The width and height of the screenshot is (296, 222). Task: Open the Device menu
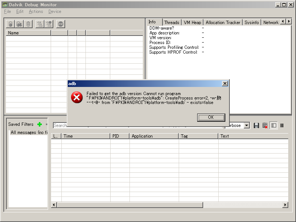tap(55, 11)
